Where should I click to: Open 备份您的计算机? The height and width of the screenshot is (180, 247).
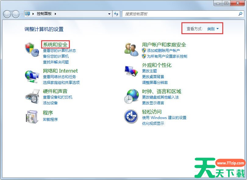coord(56,56)
